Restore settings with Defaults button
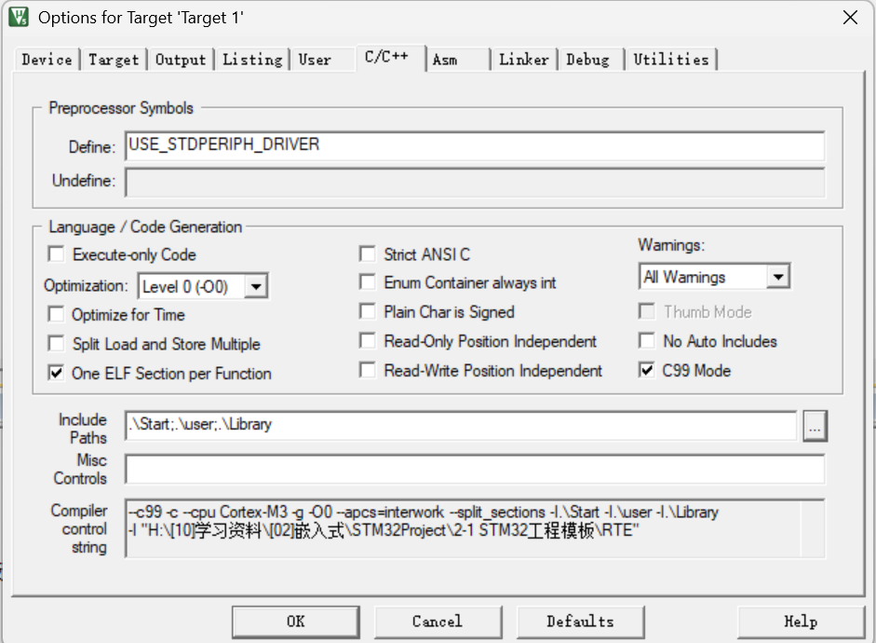Viewport: 876px width, 643px height. [x=580, y=622]
